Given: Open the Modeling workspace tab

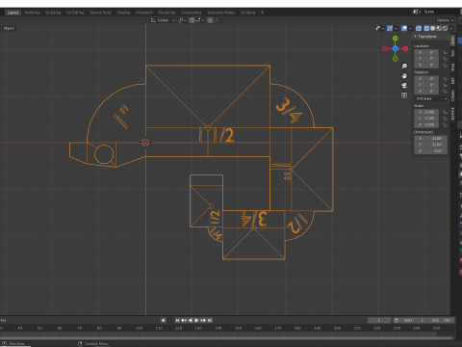Looking at the screenshot, I should tap(32, 13).
